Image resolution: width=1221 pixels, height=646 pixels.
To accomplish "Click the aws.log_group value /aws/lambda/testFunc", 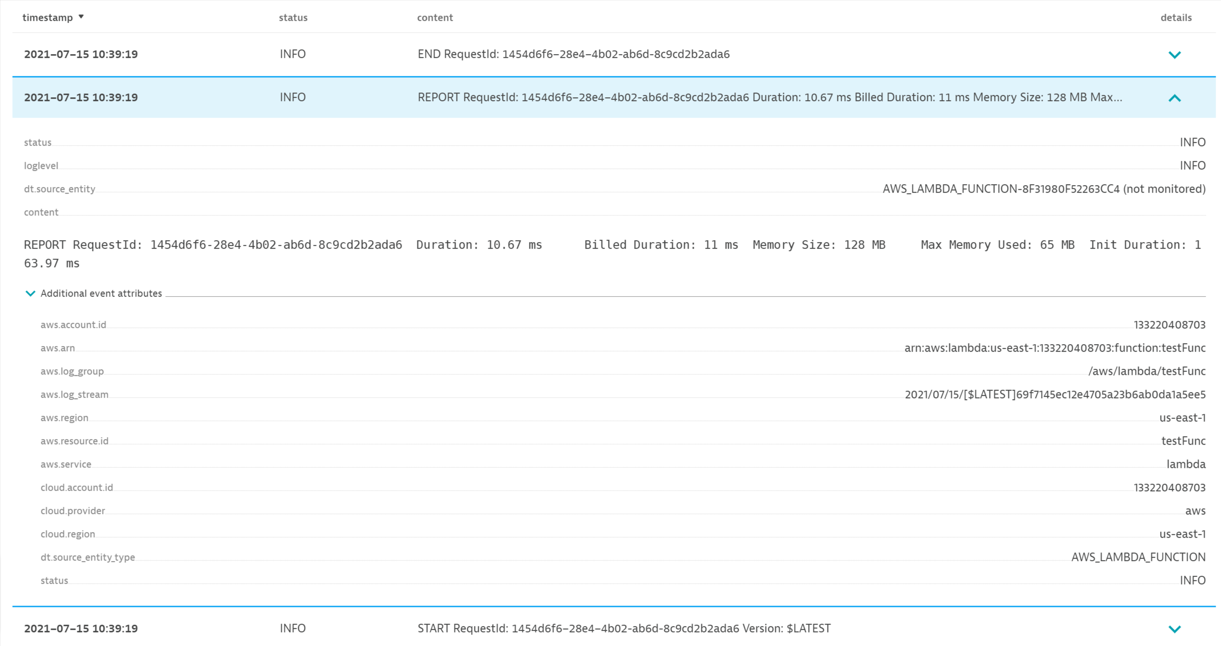I will point(1146,371).
